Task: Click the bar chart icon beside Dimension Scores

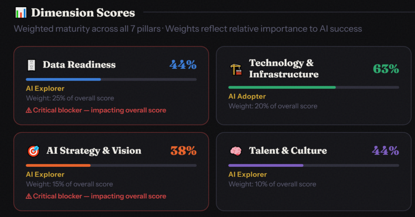Action: click(x=21, y=13)
